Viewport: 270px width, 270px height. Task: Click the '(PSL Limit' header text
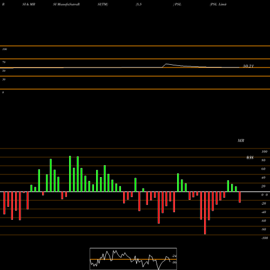tap(218, 4)
